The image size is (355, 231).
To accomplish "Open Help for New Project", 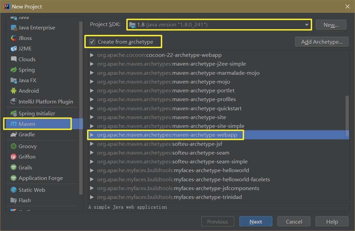I will pyautogui.click(x=332, y=222).
